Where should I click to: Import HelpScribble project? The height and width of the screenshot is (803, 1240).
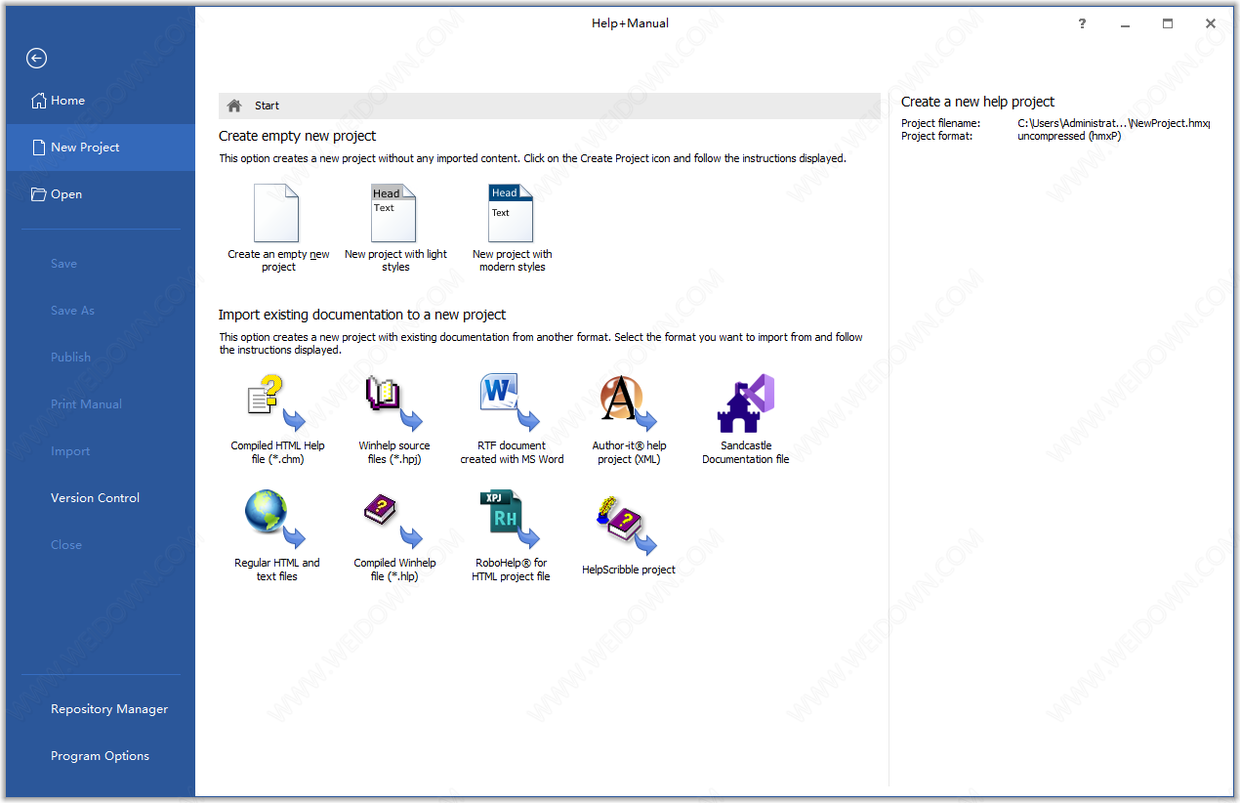coord(629,526)
